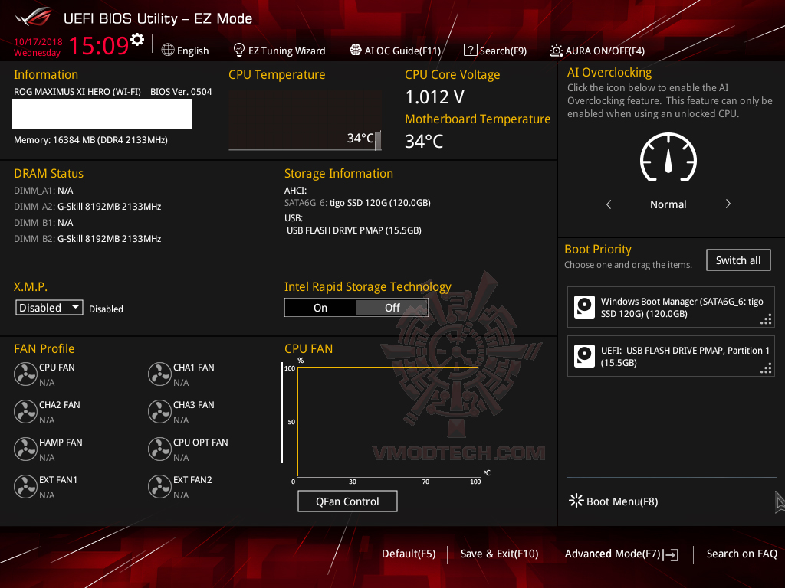Click the AURA light icon
The height and width of the screenshot is (588, 785).
[557, 51]
